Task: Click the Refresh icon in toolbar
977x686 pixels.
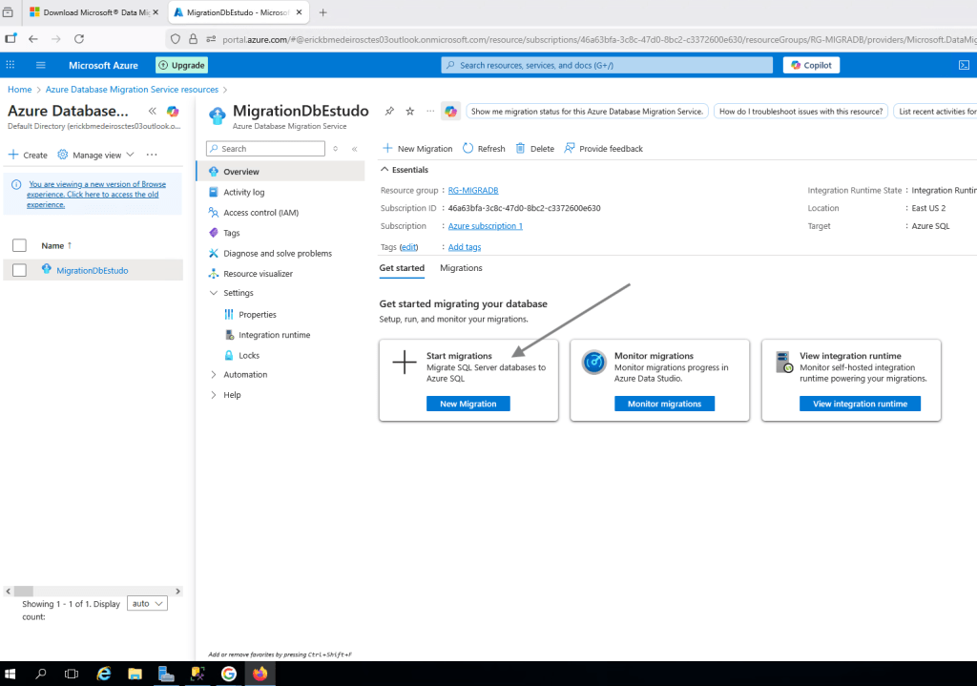Action: (x=468, y=149)
